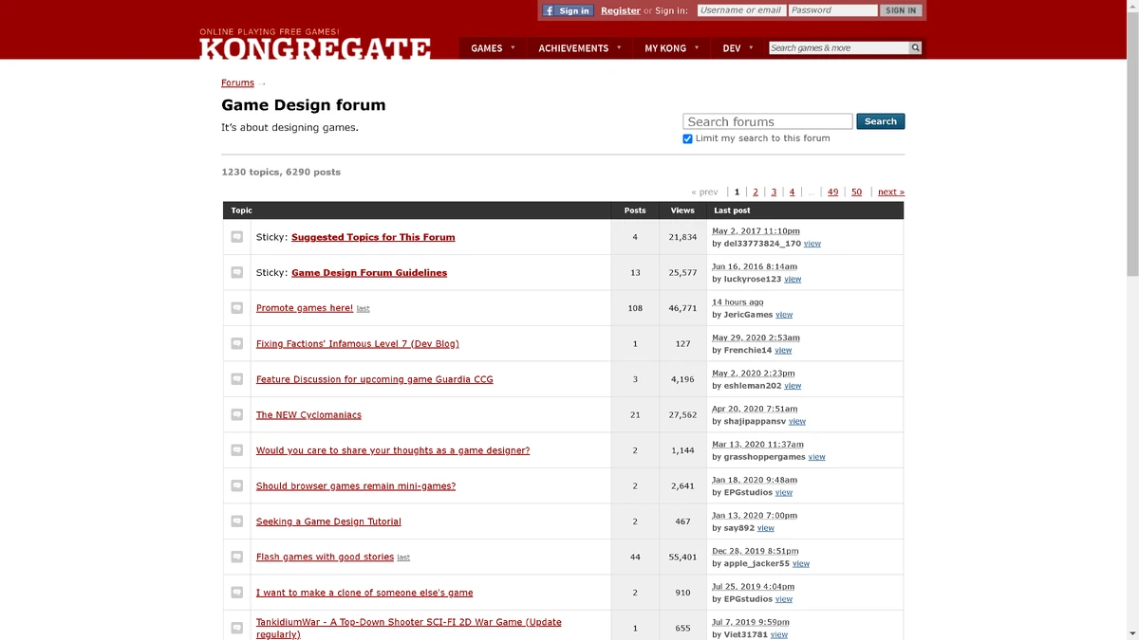Click the KONGREGATE logo

point(316,46)
